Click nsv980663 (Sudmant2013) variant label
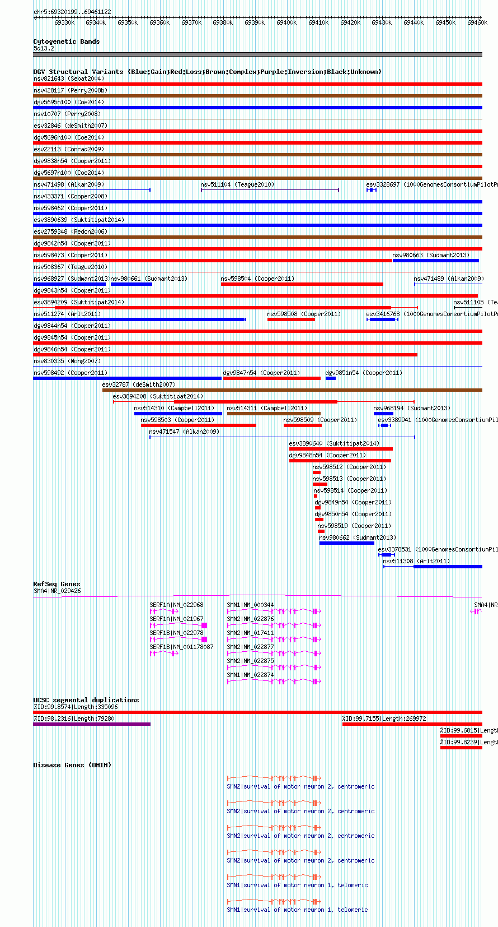Image resolution: width=498 pixels, height=927 pixels. tap(431, 255)
